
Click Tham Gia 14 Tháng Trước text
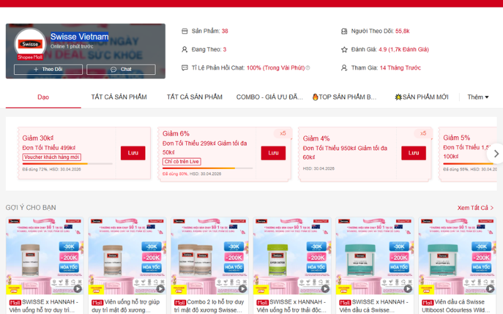coord(386,68)
